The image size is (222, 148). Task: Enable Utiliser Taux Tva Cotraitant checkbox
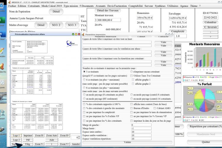(131, 76)
